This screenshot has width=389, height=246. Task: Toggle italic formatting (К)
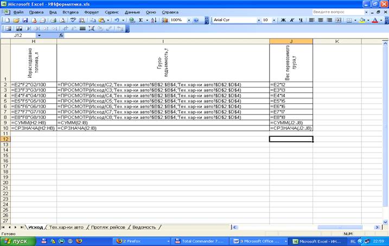(292, 20)
